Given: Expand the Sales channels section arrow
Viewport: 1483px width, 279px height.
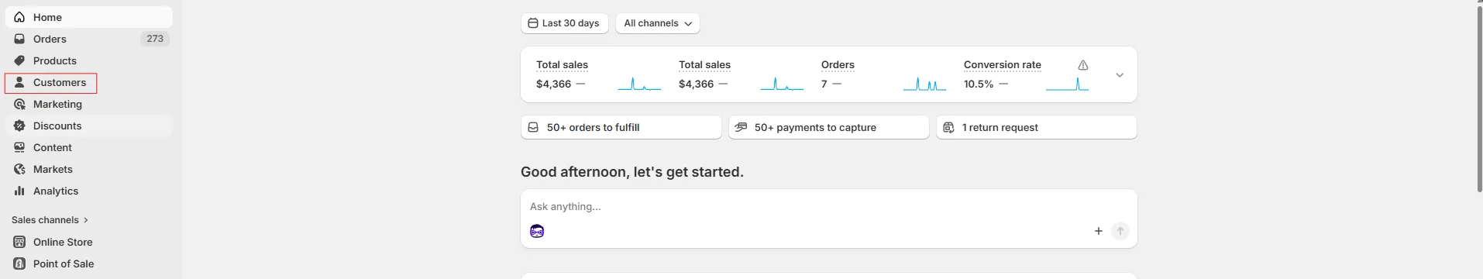Looking at the screenshot, I should pyautogui.click(x=85, y=220).
